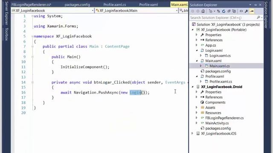Select Main.xaml.cs in the tree
Viewport: 273px width, 153px height.
pyautogui.click(x=219, y=66)
